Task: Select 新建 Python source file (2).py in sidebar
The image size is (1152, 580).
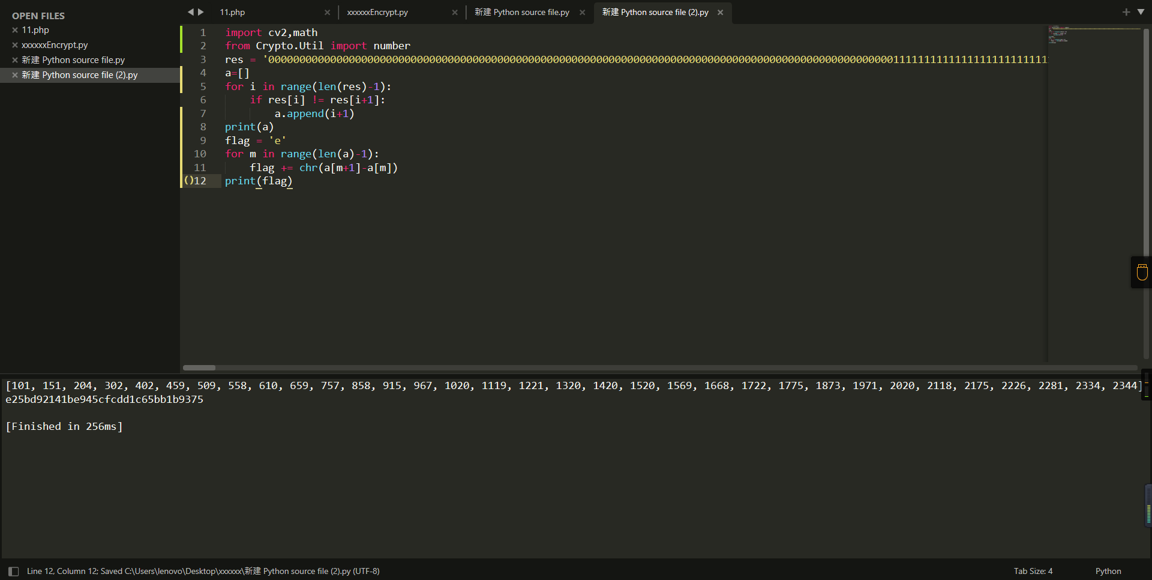Action: (80, 75)
